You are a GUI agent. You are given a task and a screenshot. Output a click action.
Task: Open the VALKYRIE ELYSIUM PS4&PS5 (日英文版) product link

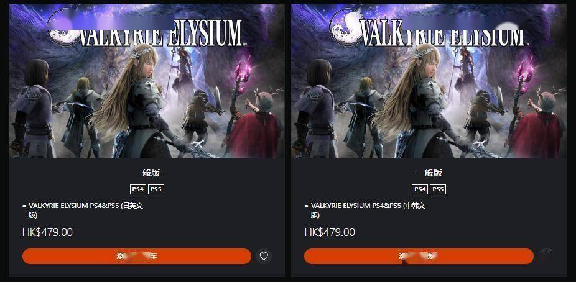pos(86,210)
